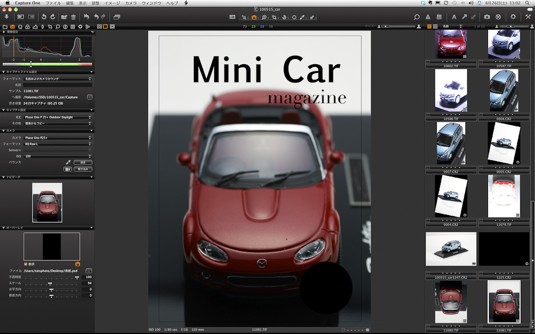Image resolution: width=535 pixels, height=334 pixels.
Task: Open the ISO dropdown
Action: point(57,156)
